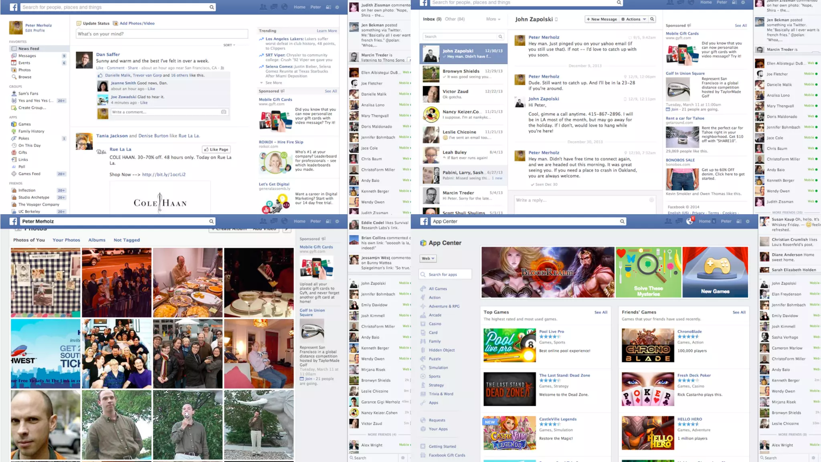
Task: Click the Messages icon in Favorites sidebar
Action: coord(14,56)
